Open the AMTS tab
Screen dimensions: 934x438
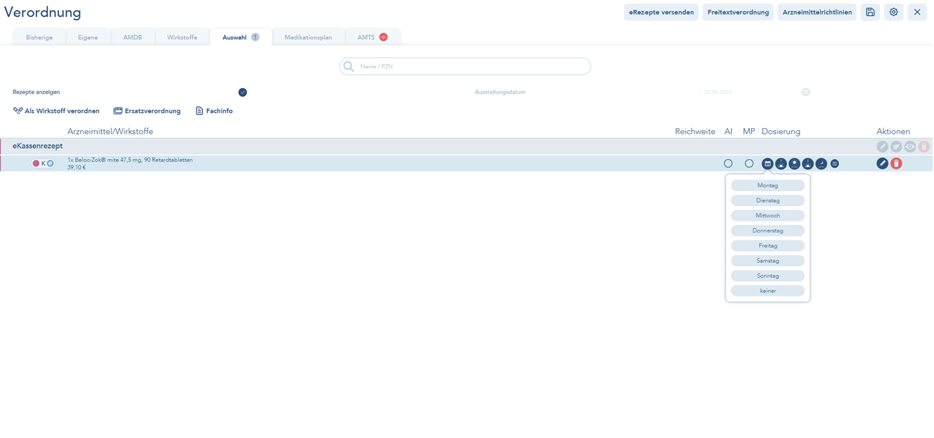pyautogui.click(x=372, y=38)
